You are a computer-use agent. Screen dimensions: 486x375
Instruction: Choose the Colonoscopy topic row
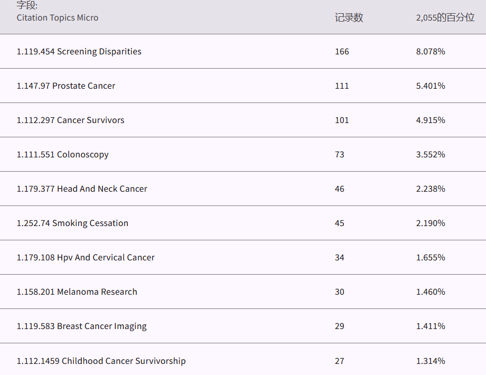click(x=63, y=154)
